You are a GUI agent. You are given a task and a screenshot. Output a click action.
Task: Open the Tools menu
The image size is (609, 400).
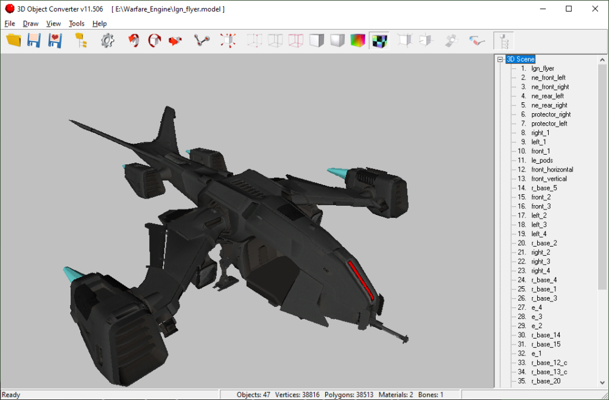pyautogui.click(x=77, y=24)
